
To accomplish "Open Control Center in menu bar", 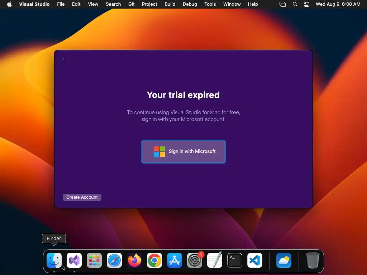I will (x=307, y=4).
